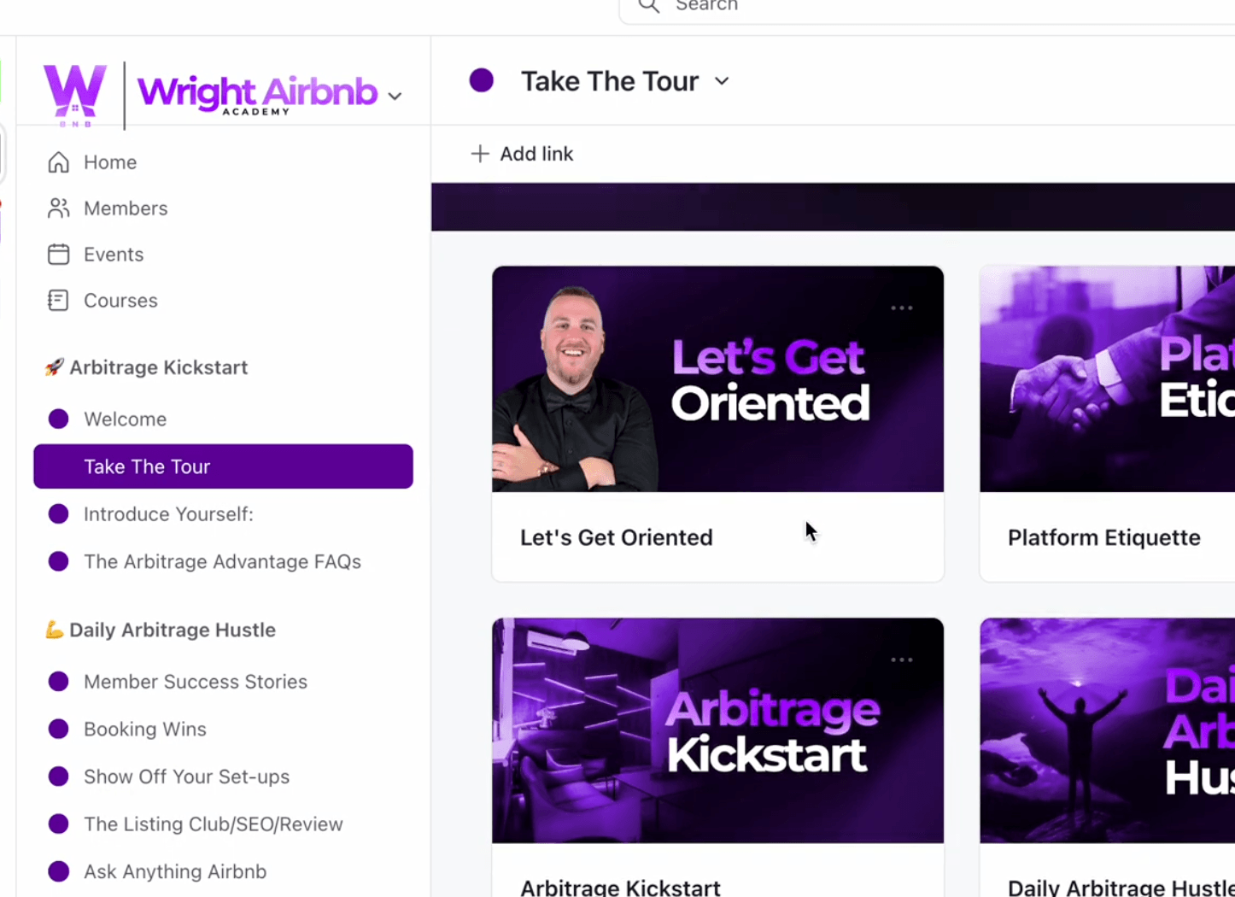1235x897 pixels.
Task: Click the purple circle beside Take The Tour header
Action: tap(482, 81)
